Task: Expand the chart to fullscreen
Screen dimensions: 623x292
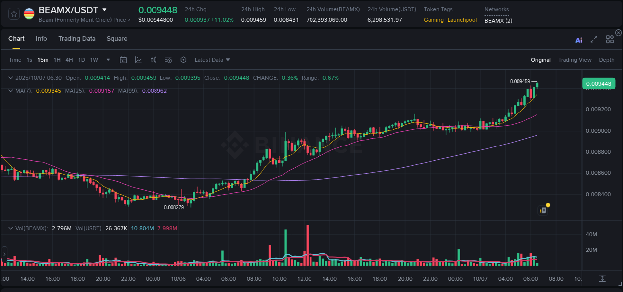Action: pos(594,39)
